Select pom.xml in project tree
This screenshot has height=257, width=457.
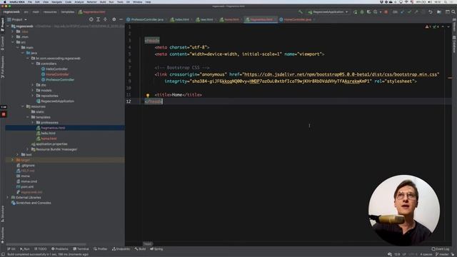tap(27, 187)
